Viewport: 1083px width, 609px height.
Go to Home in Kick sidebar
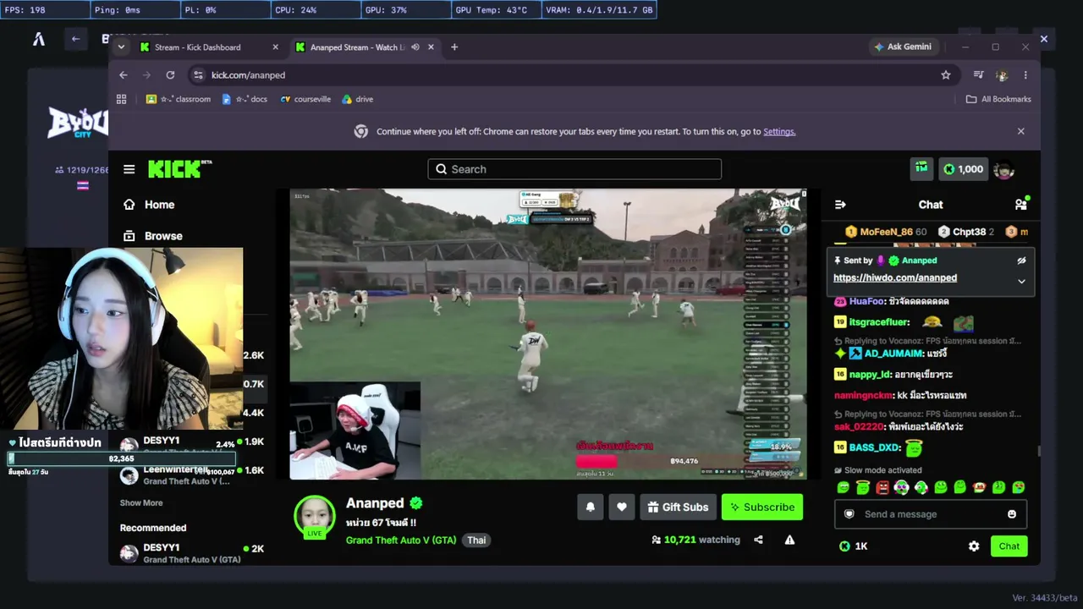[x=149, y=205]
